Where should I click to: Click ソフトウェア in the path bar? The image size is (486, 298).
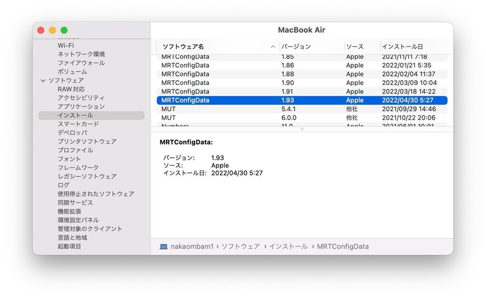pos(241,246)
